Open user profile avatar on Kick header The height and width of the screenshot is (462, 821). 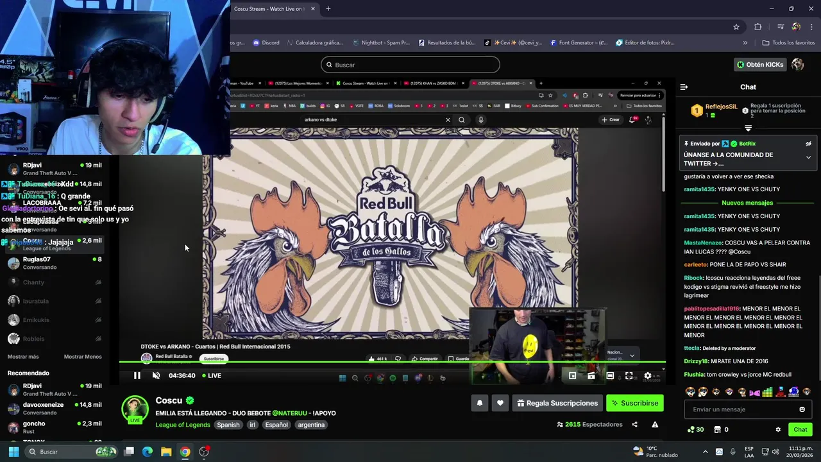point(798,64)
